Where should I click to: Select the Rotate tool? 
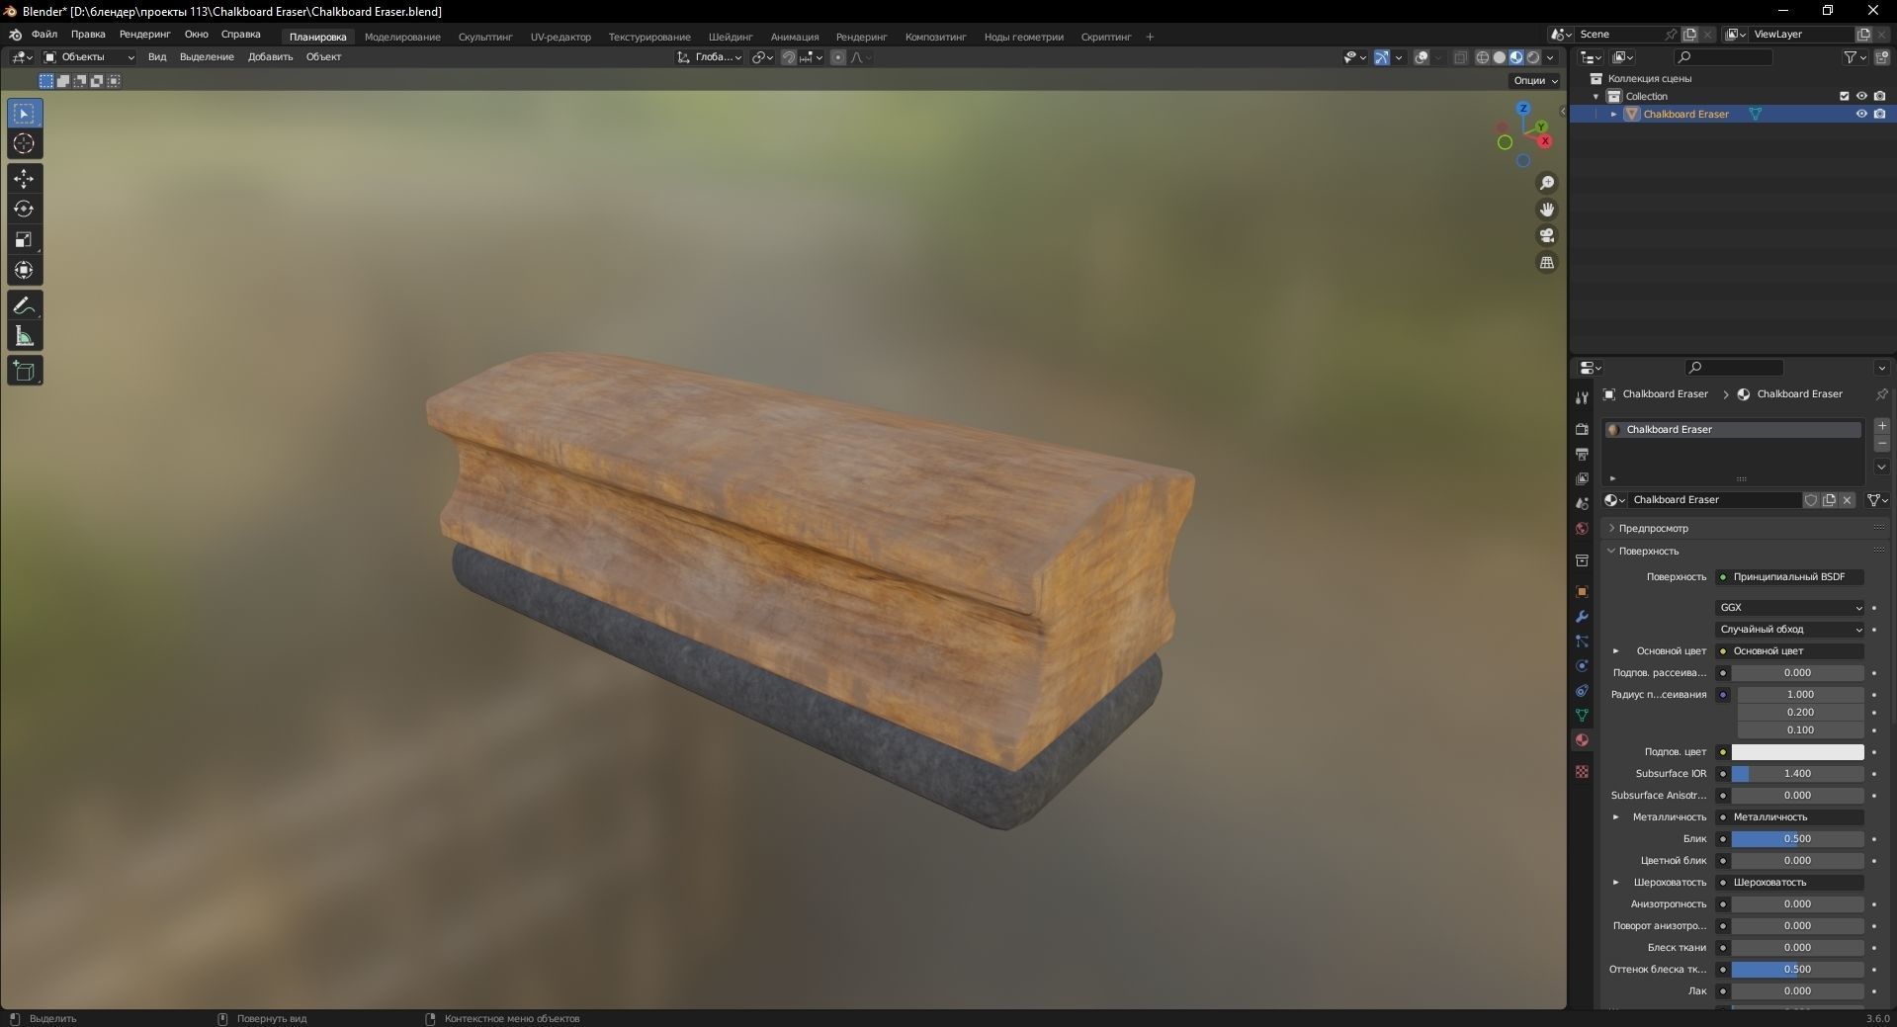click(x=24, y=210)
